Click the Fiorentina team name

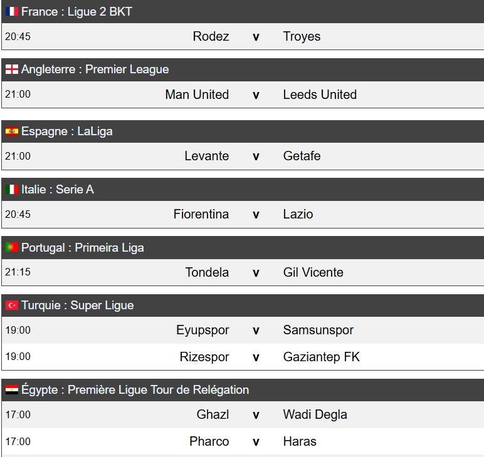point(201,214)
